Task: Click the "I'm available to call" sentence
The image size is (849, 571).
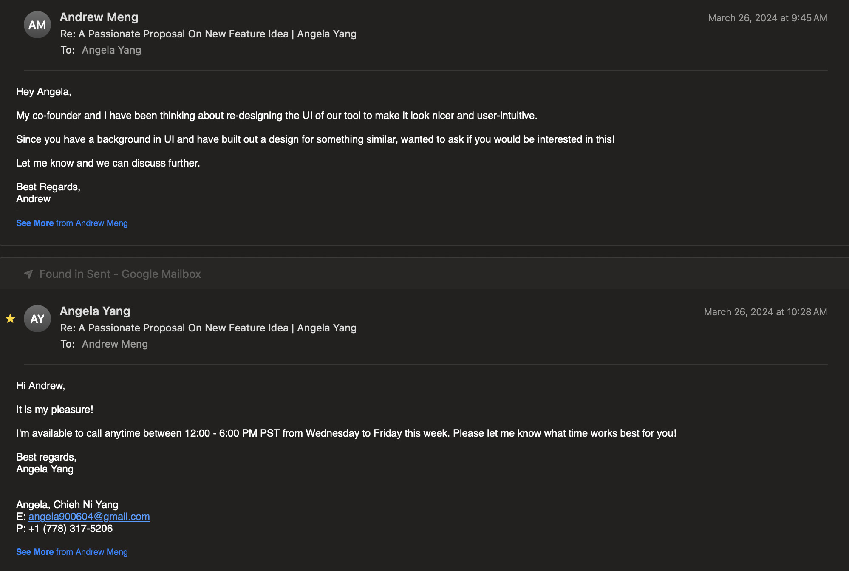Action: click(x=346, y=433)
